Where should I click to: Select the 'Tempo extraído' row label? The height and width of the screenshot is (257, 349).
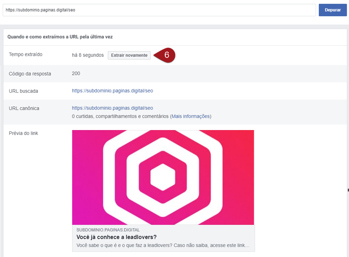point(26,55)
